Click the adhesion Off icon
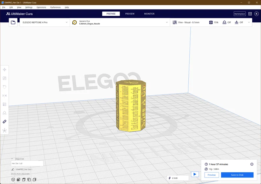This screenshot has width=261, height=184. click(x=237, y=22)
